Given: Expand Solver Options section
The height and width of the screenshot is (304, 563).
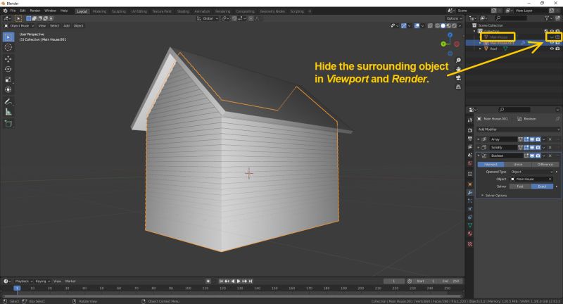Looking at the screenshot, I should click(x=494, y=196).
